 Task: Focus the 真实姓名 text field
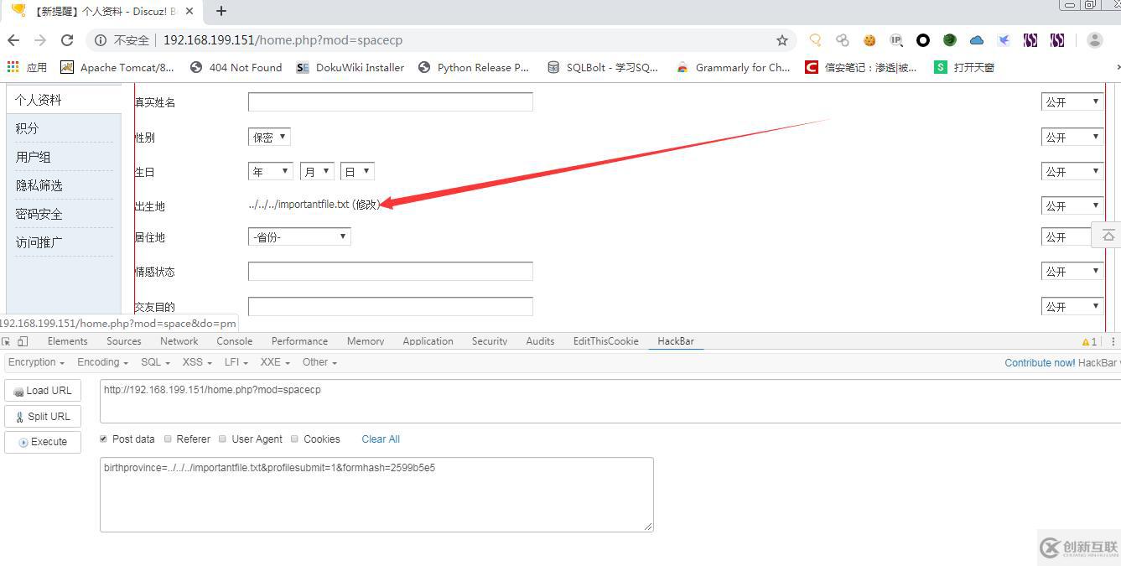(x=391, y=101)
